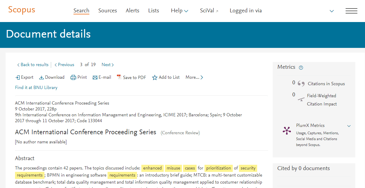Click the Scopus logo
Screen dimensions: 365x188
click(x=21, y=10)
